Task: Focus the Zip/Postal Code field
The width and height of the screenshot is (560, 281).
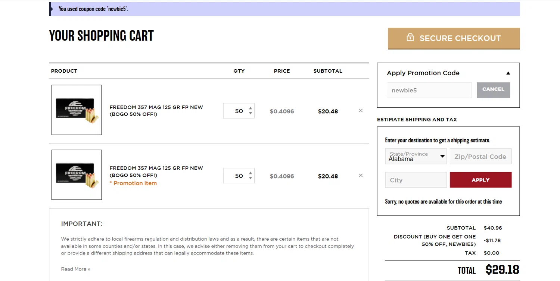Action: 480,157
